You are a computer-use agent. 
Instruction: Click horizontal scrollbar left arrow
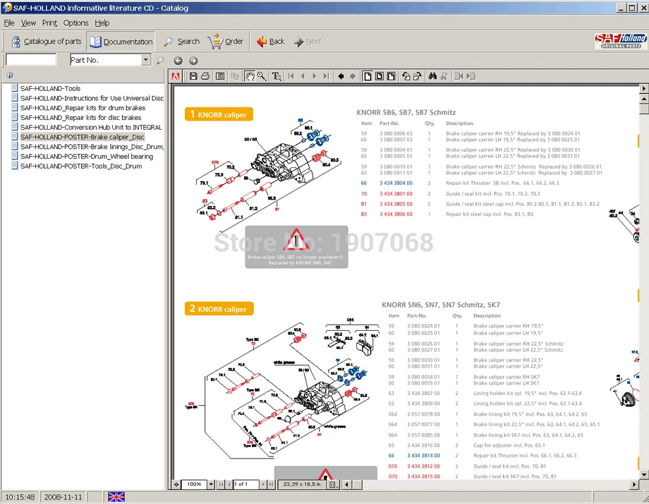click(x=347, y=484)
